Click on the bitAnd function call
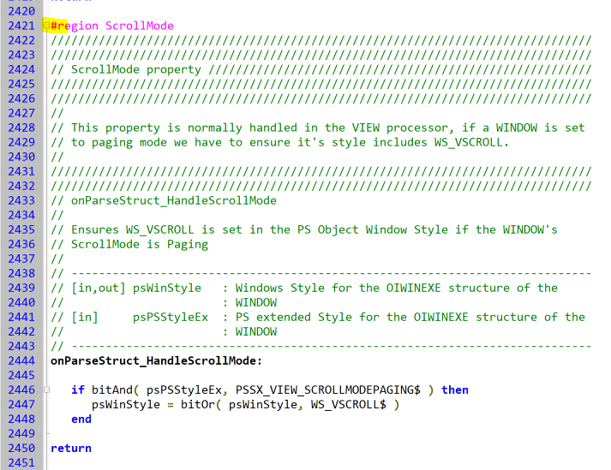This screenshot has height=470, width=611. 112,390
